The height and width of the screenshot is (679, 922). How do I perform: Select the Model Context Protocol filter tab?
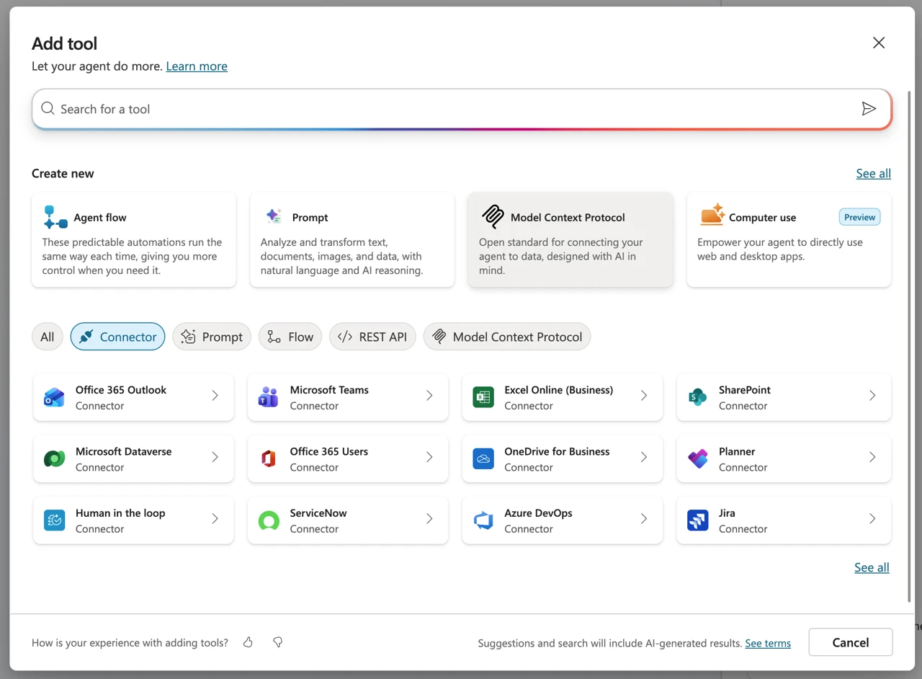(x=507, y=337)
